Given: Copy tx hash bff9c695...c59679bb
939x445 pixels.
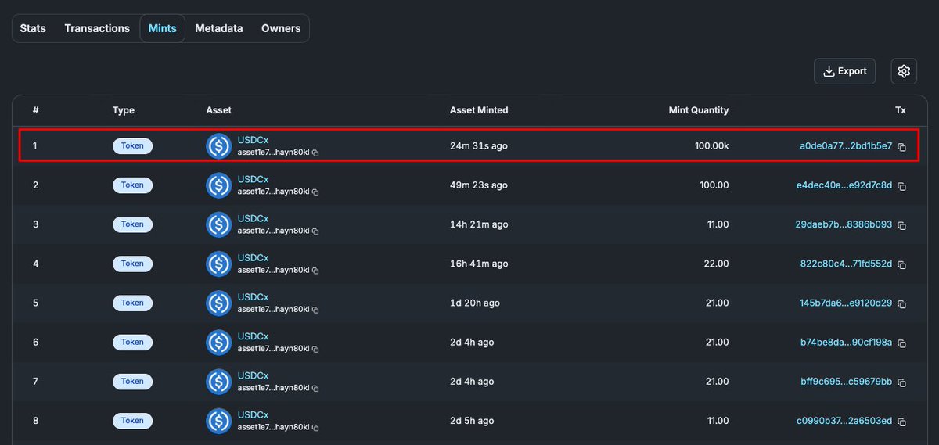Looking at the screenshot, I should [x=901, y=382].
